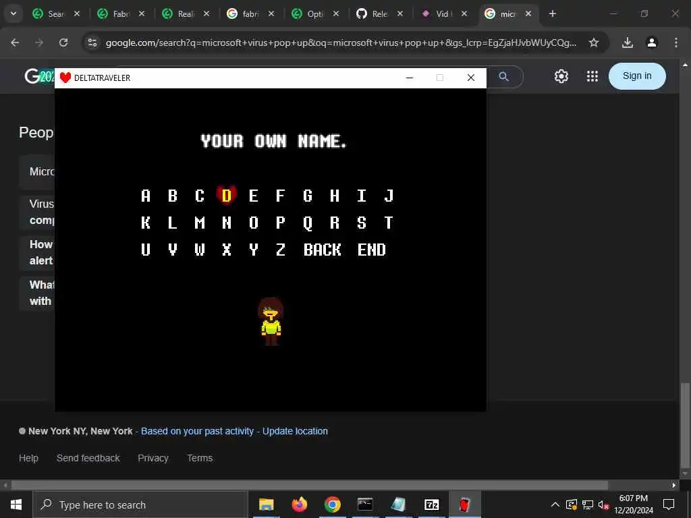Viewport: 691px width, 518px height.
Task: Select letter R in name grid
Action: (335, 223)
